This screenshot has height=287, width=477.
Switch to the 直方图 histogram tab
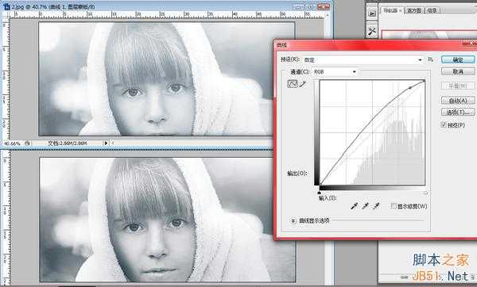[x=414, y=10]
